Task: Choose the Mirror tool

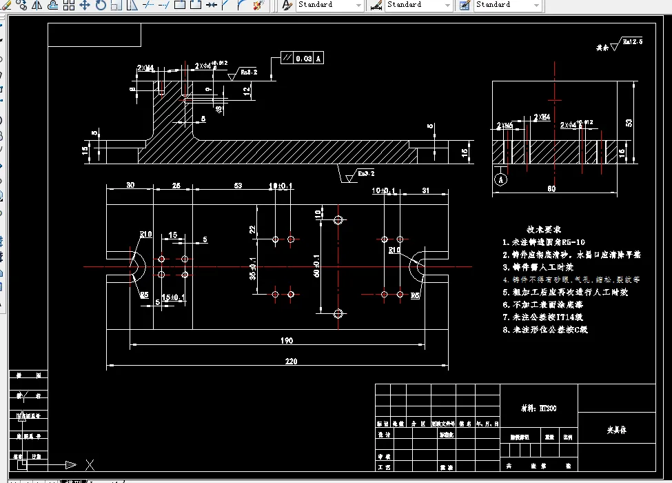Action: click(x=37, y=5)
